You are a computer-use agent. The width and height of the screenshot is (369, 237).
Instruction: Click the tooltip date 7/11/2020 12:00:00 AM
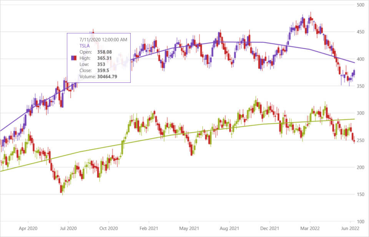pos(103,39)
